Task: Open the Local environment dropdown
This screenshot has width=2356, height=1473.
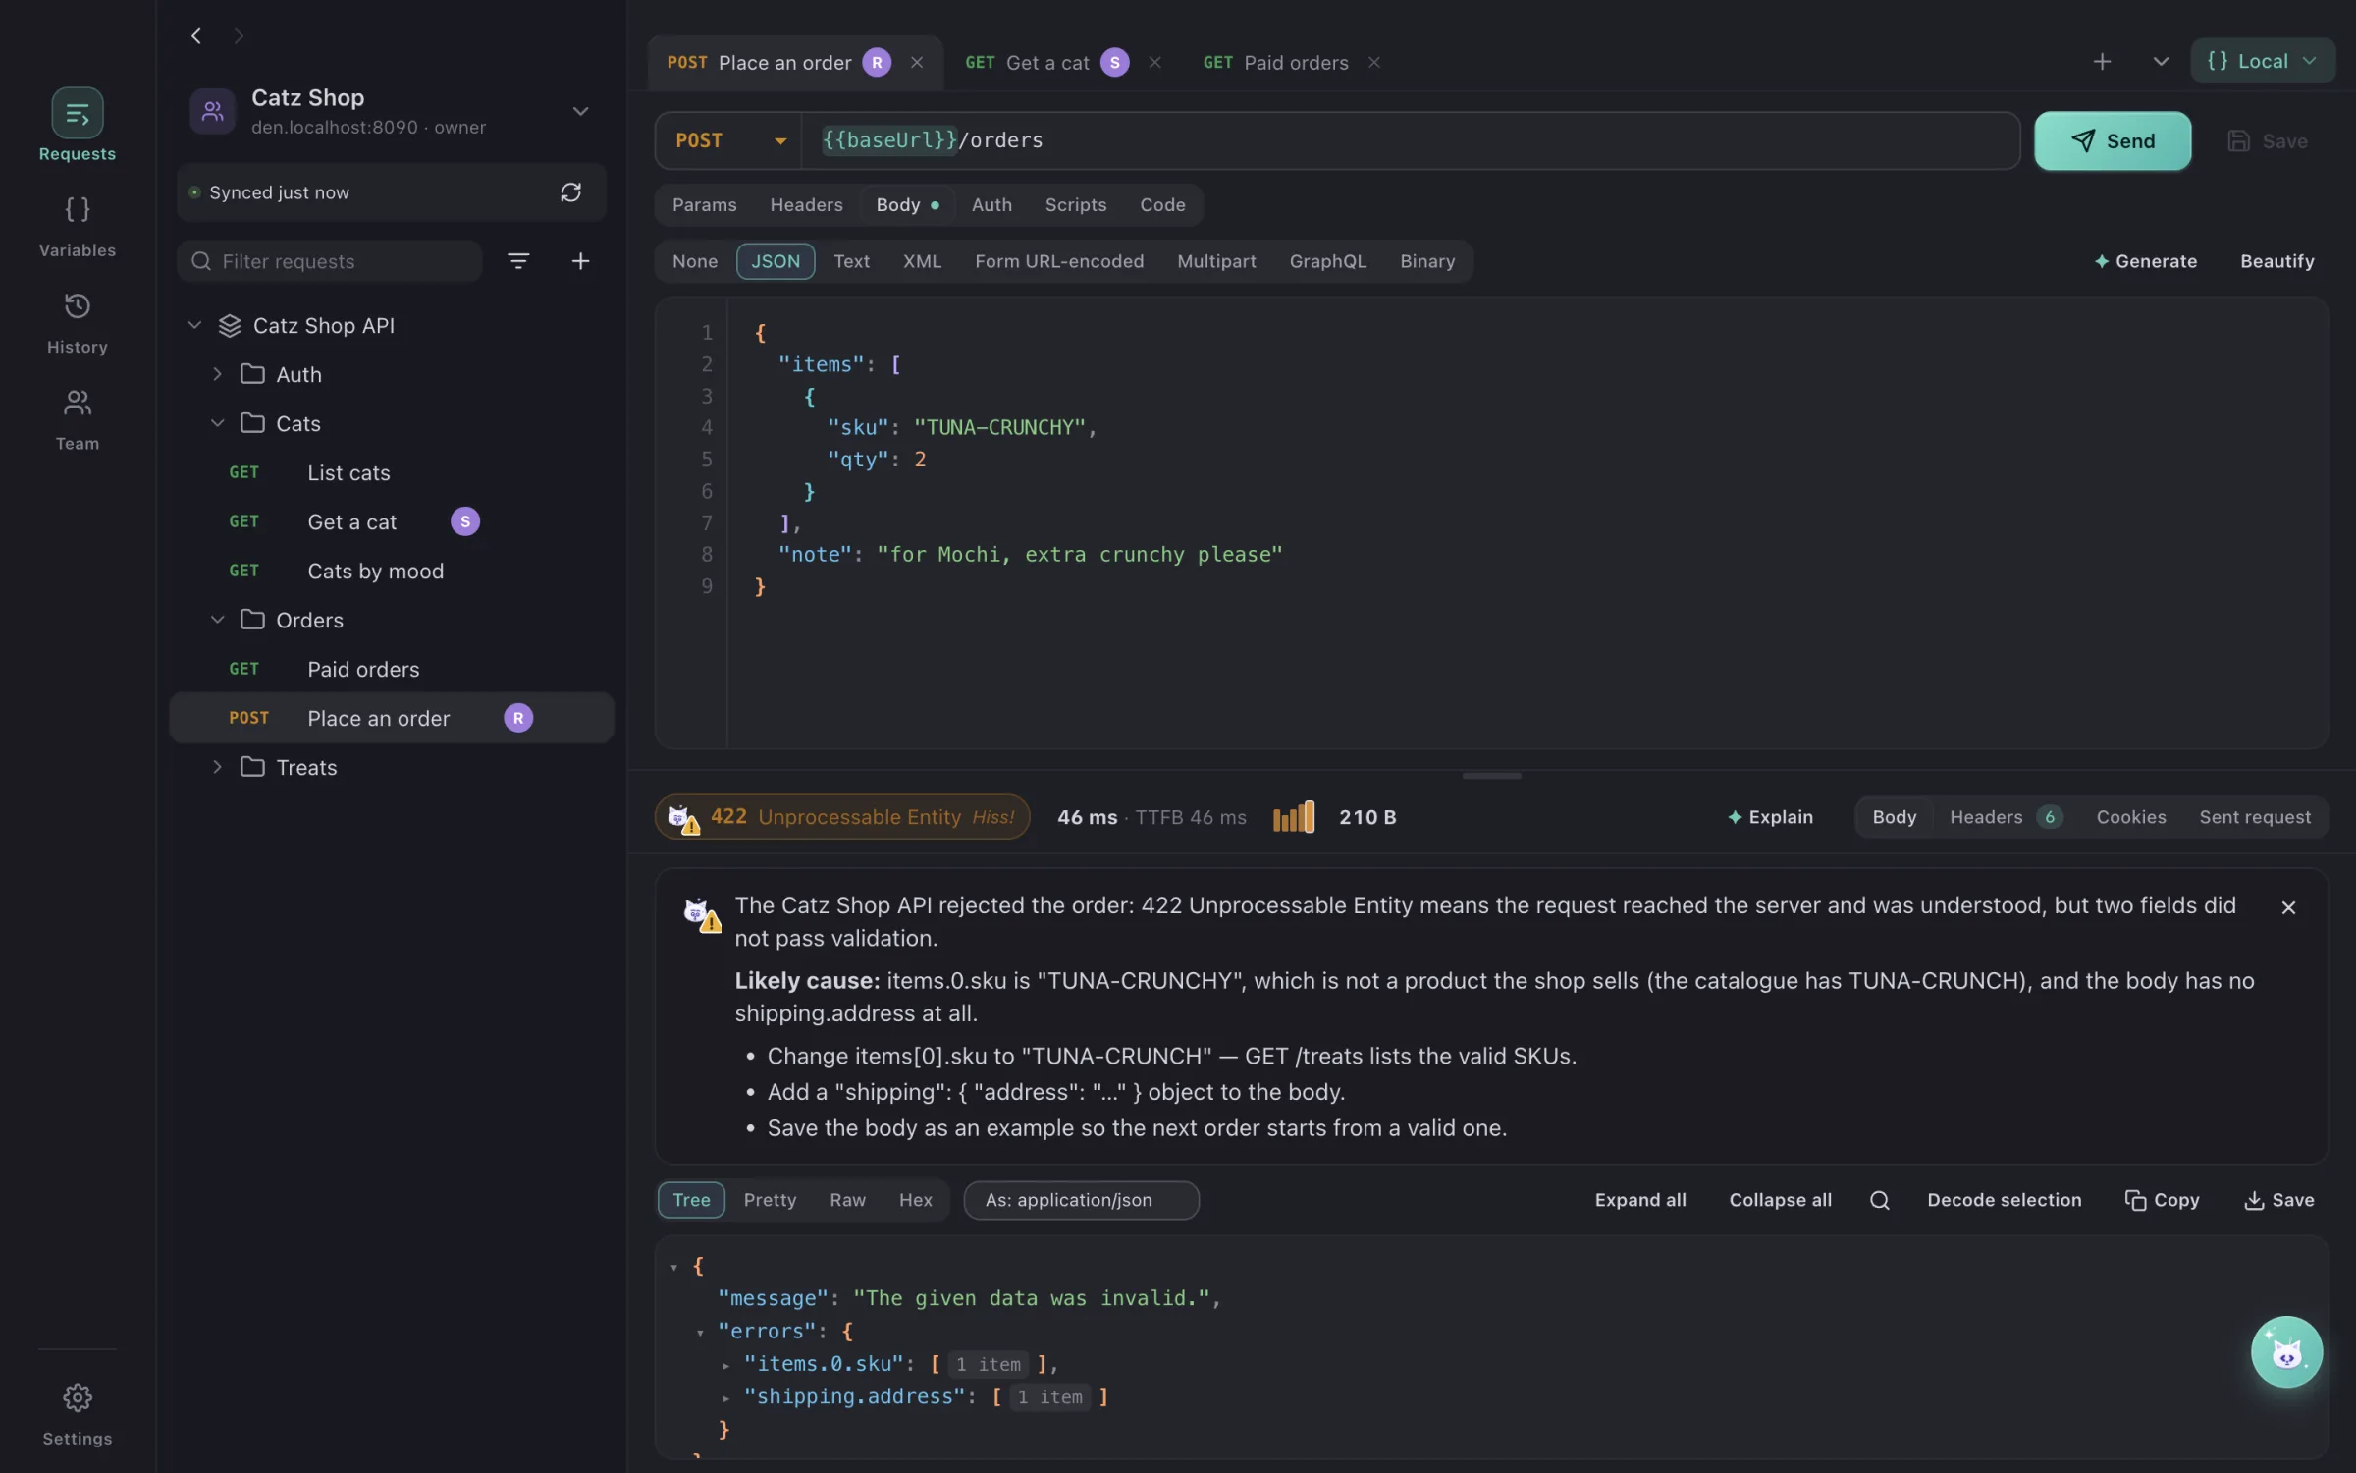Action: tap(2262, 61)
